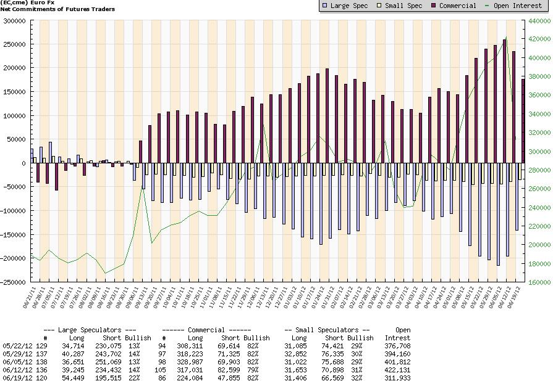Viewport: 553px width, 381px height.
Task: Select the "Commercial" legend label
Action: (x=458, y=6)
